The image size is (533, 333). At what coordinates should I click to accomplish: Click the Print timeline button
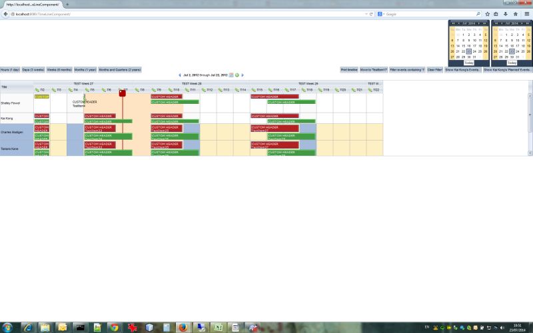coord(349,69)
